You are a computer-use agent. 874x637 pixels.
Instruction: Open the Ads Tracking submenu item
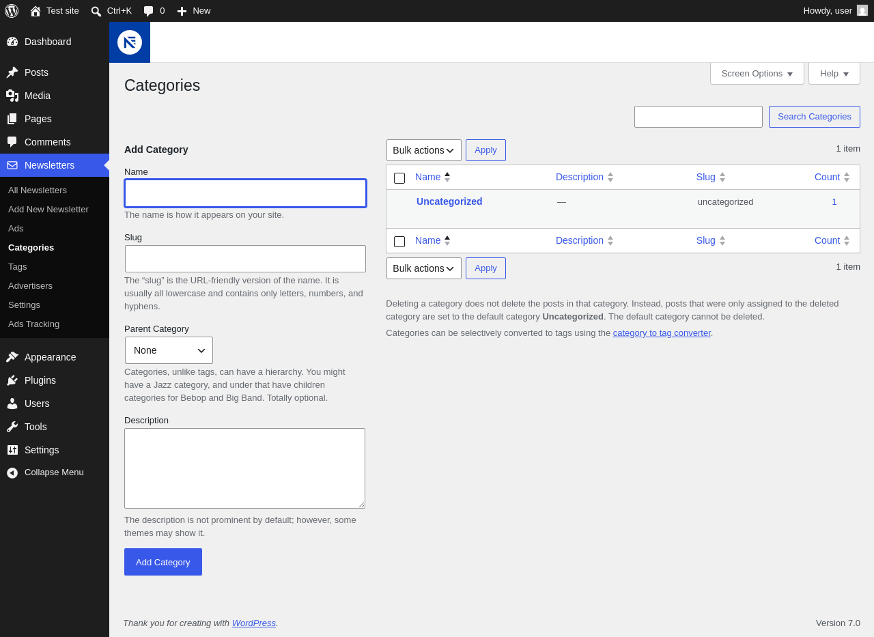33,324
